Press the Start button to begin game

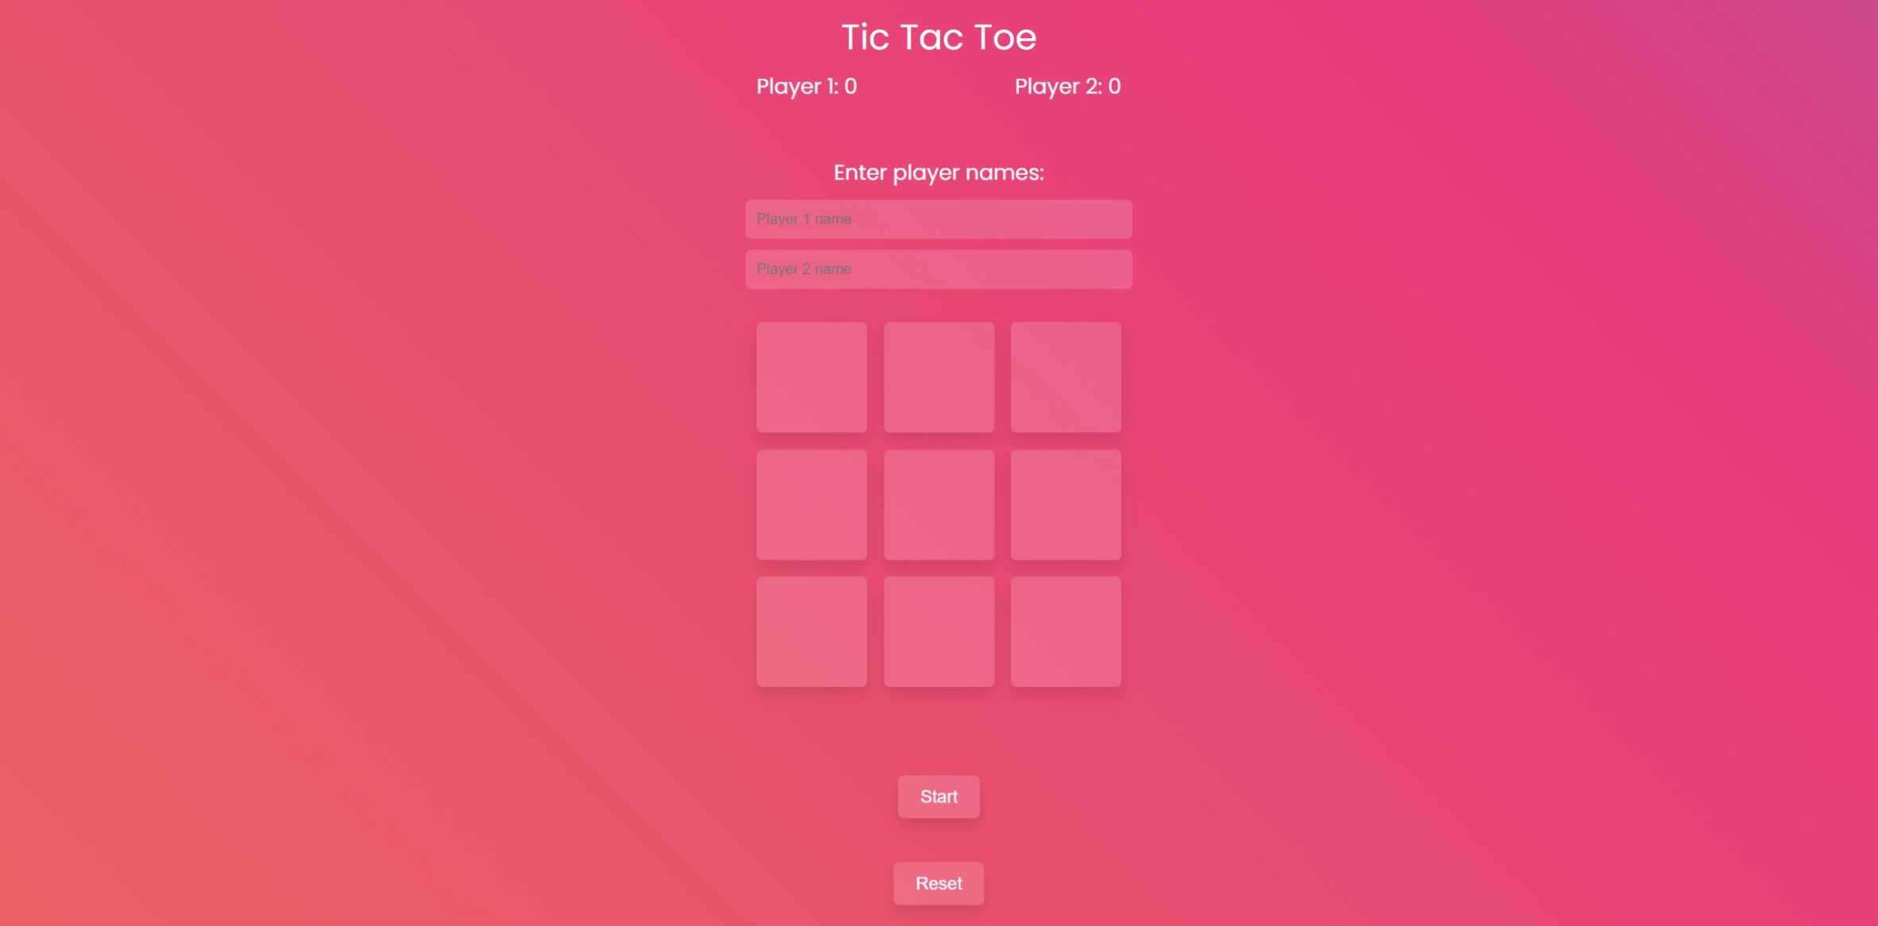point(939,796)
